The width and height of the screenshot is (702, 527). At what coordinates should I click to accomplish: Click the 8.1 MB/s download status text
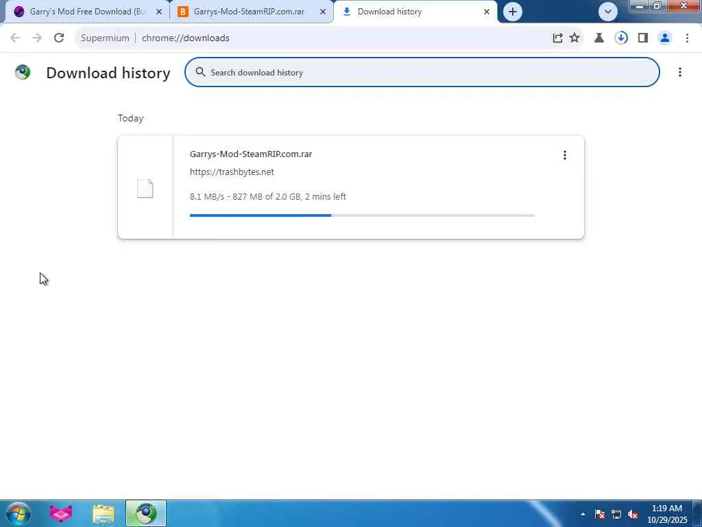[x=268, y=197]
